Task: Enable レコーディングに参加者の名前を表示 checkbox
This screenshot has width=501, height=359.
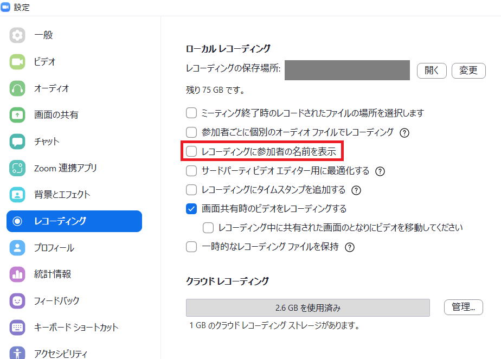Action: [191, 152]
